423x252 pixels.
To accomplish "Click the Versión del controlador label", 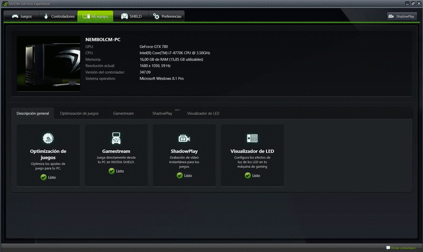I will [x=105, y=72].
